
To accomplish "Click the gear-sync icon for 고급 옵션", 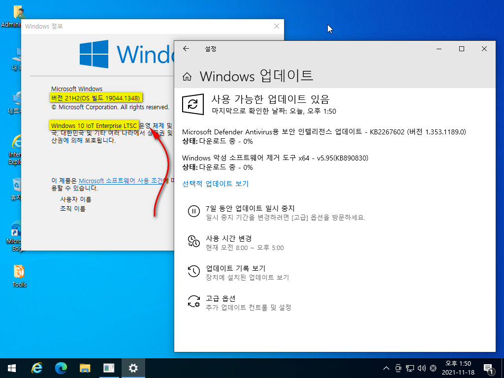I will (193, 301).
